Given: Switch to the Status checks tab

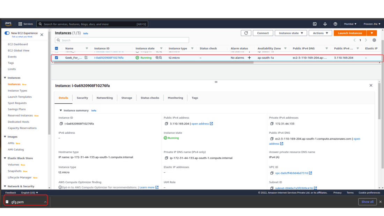Looking at the screenshot, I should [150, 98].
